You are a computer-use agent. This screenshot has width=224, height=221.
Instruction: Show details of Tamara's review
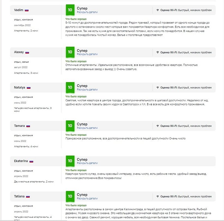pos(87,128)
